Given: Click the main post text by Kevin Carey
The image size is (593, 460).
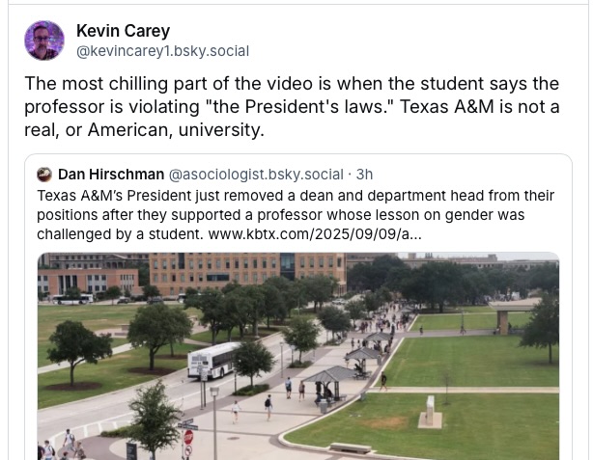Looking at the screenshot, I should [x=290, y=106].
